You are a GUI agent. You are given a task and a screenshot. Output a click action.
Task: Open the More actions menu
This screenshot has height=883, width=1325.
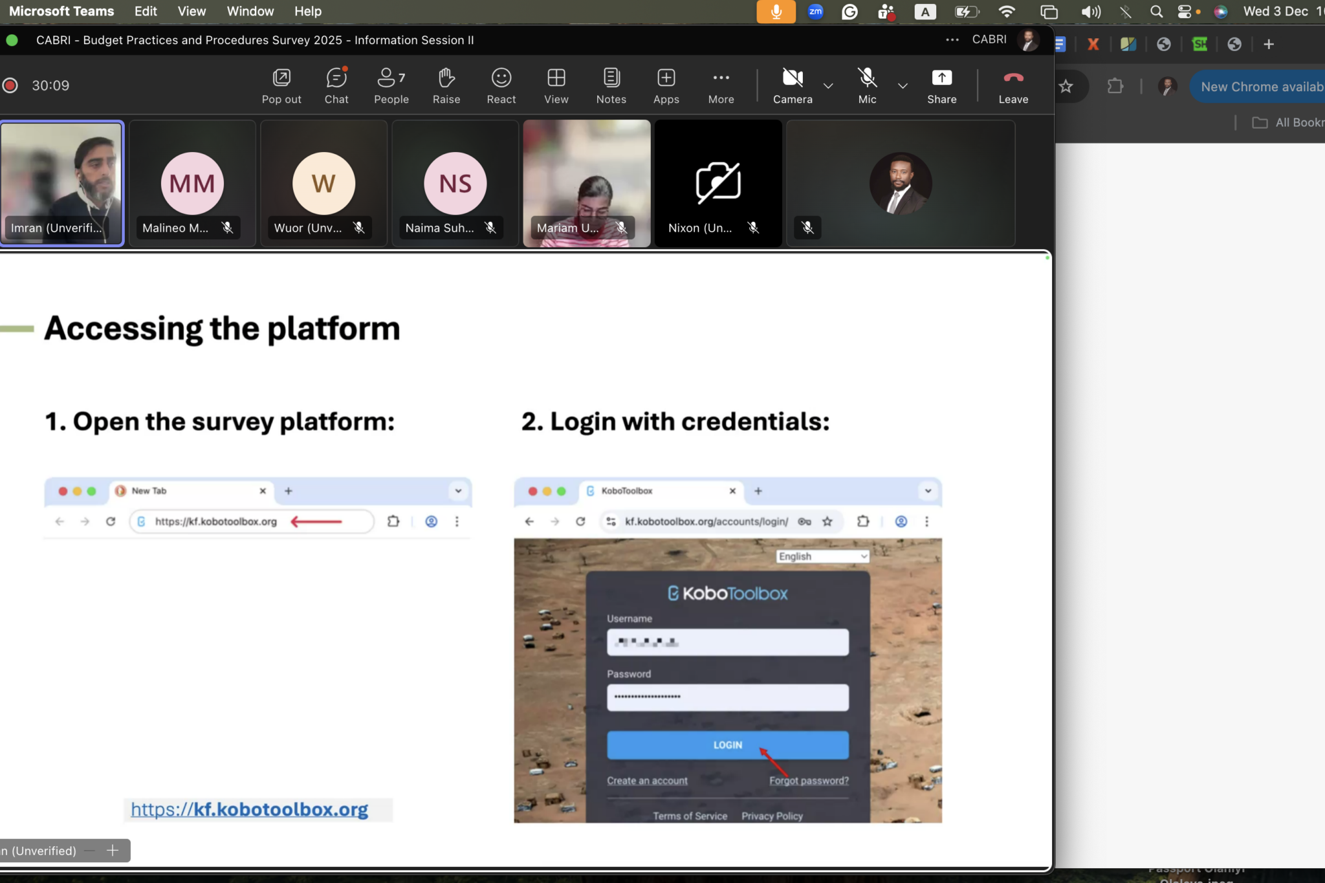(721, 86)
